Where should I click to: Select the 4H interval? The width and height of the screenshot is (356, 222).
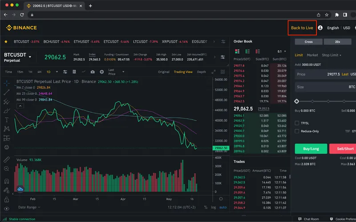click(39, 72)
